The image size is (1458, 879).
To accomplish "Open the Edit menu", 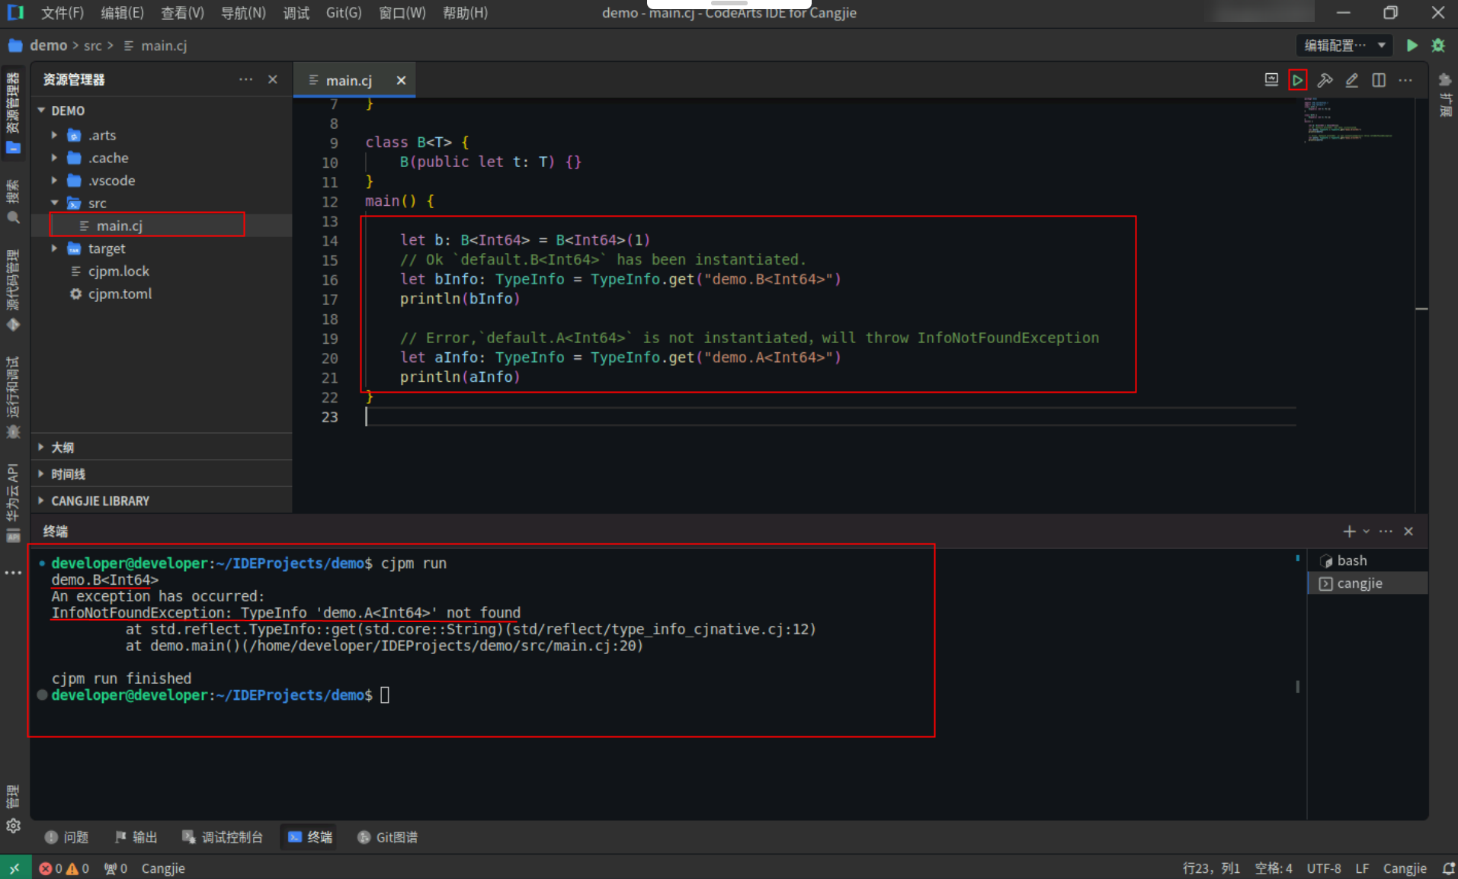I will pyautogui.click(x=122, y=13).
